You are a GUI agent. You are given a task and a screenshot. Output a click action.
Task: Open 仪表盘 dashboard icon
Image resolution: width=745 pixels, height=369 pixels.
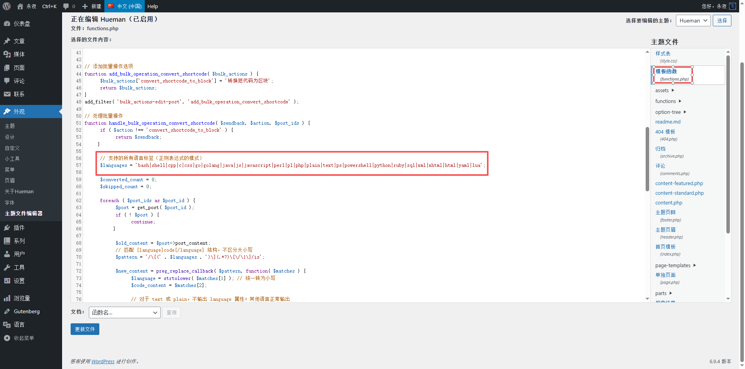7,24
